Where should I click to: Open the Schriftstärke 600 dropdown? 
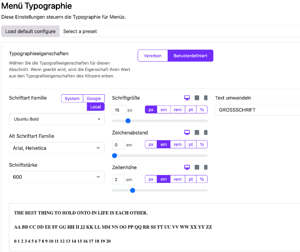coord(57,177)
